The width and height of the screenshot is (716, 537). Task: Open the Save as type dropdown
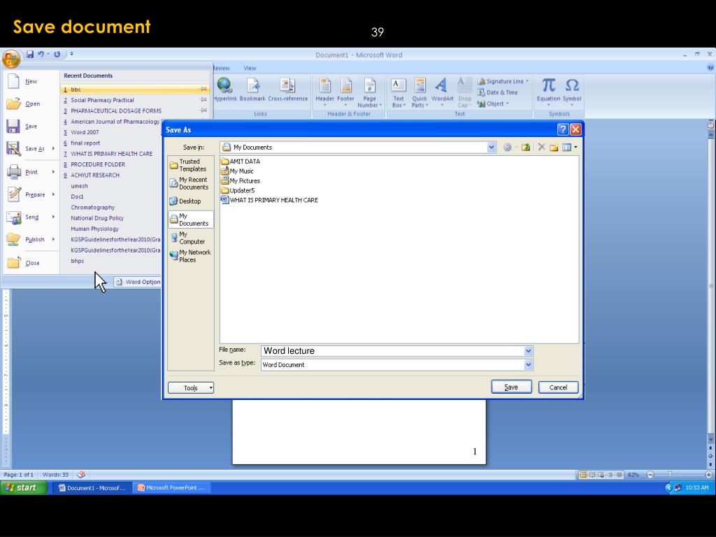[x=529, y=364]
